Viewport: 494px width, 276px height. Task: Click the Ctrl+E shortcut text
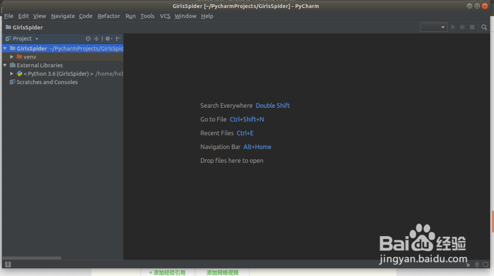coord(245,133)
